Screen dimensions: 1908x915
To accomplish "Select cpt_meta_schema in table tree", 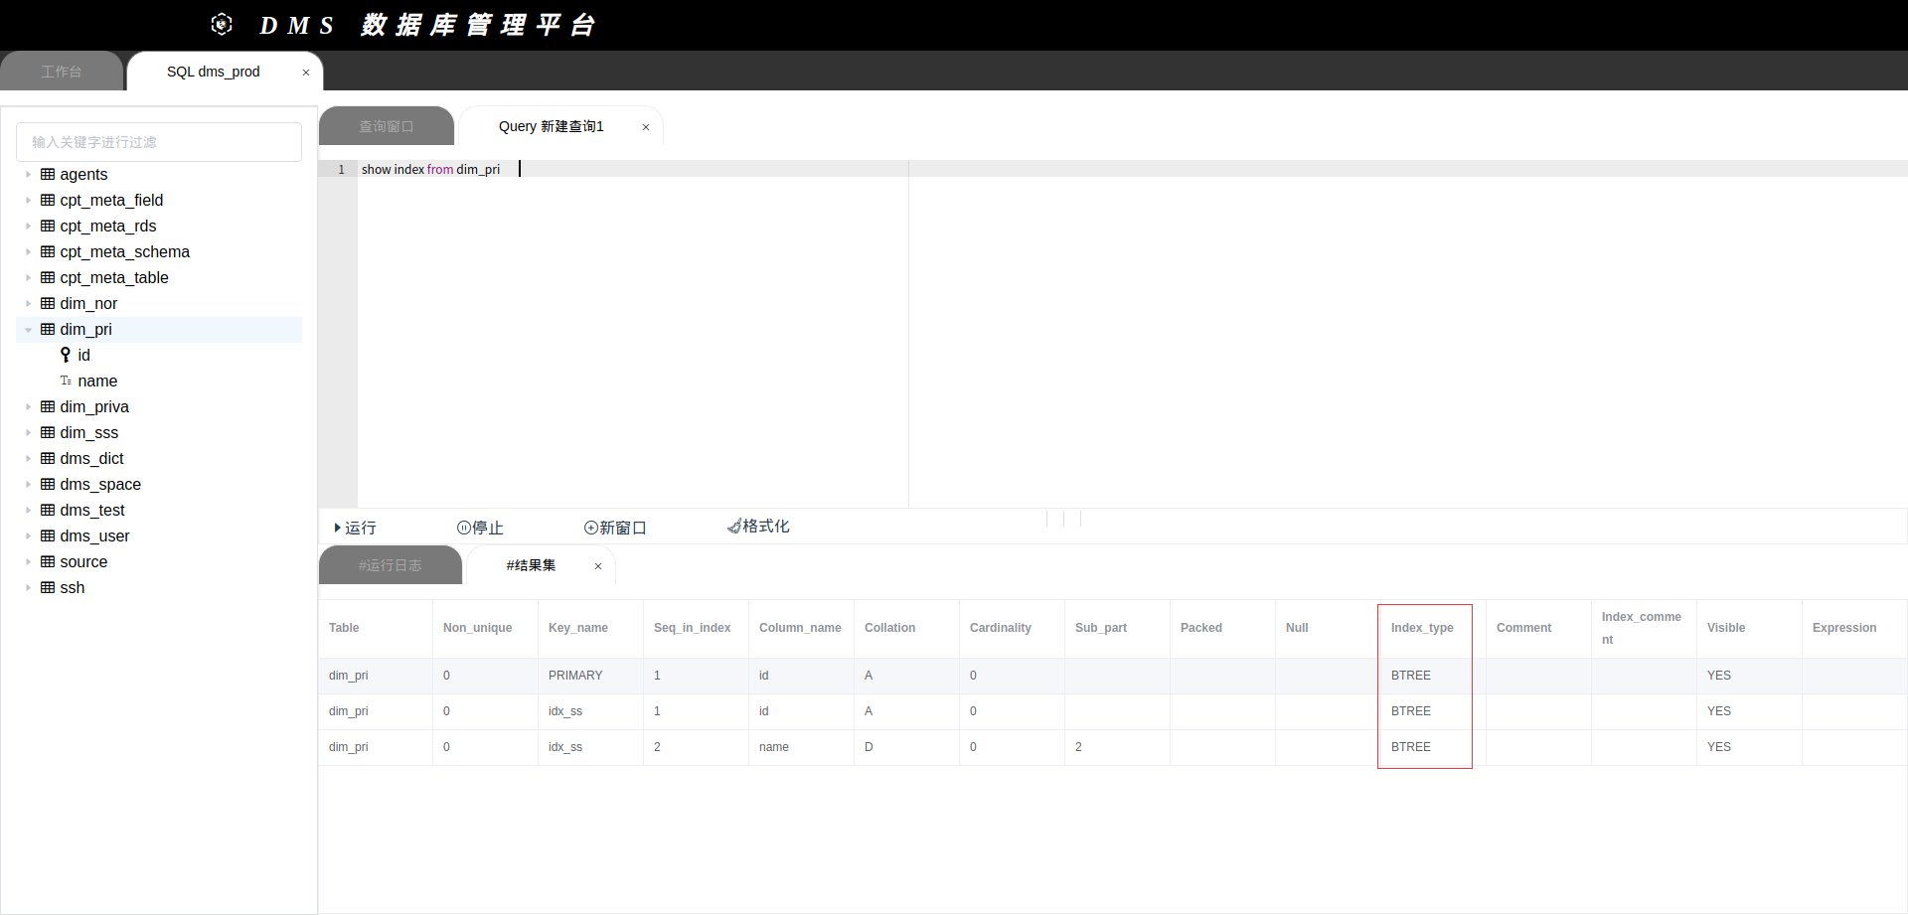I will [124, 251].
